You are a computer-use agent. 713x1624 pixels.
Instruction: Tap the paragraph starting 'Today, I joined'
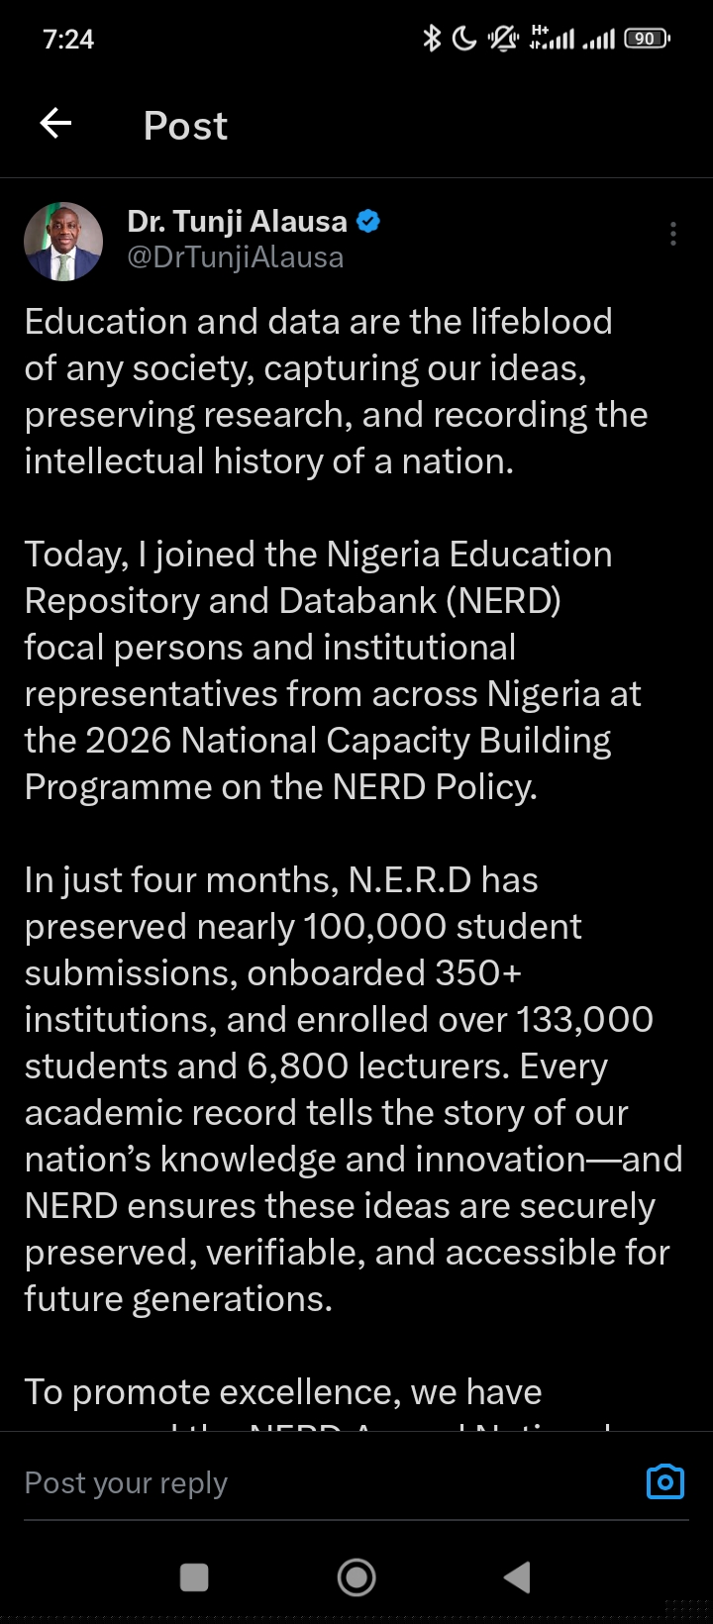pyautogui.click(x=333, y=670)
